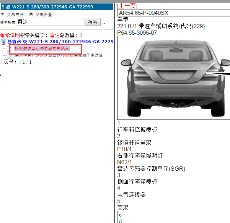Select the text 铰链杆通道架
This screenshot has width=230, height=223.
[x=134, y=142]
